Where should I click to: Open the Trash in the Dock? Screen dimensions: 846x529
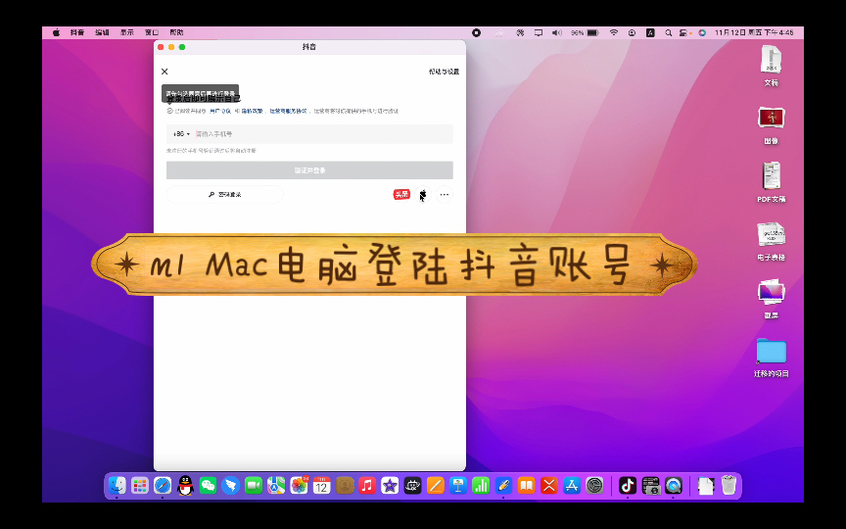point(728,485)
